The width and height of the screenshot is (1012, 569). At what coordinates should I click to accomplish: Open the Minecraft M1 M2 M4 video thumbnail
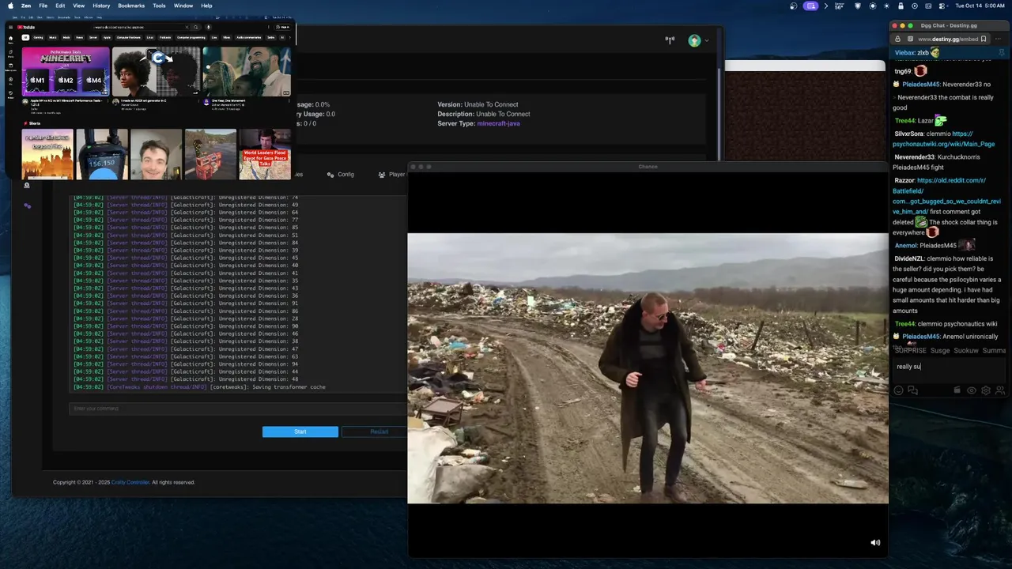click(x=66, y=72)
